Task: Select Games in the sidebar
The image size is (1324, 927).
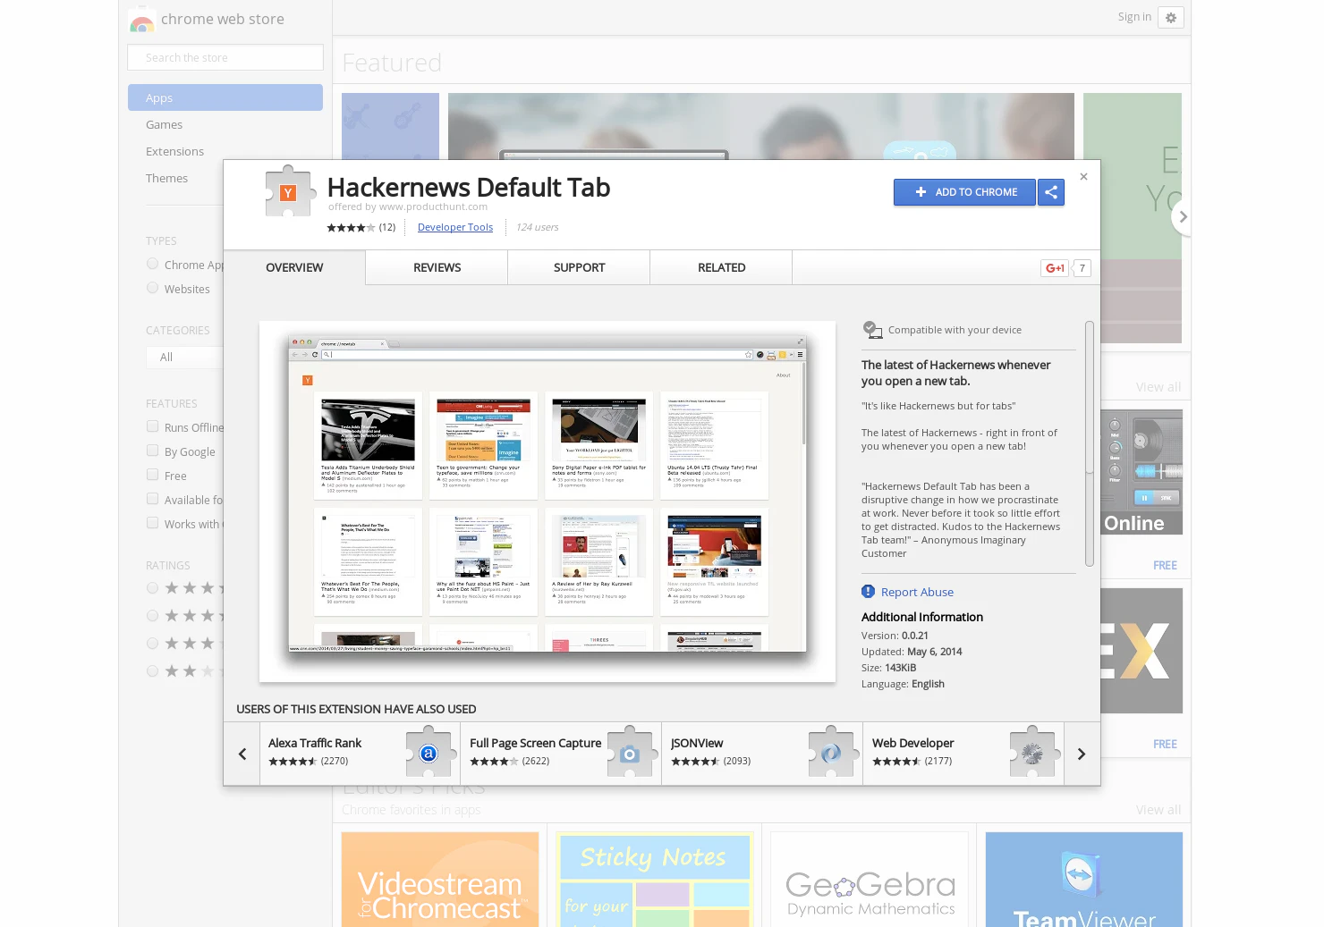Action: point(165,125)
